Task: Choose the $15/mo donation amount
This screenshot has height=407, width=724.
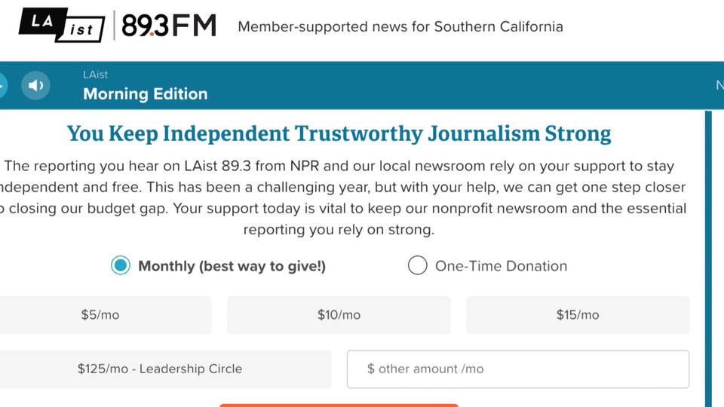Action: [x=578, y=315]
